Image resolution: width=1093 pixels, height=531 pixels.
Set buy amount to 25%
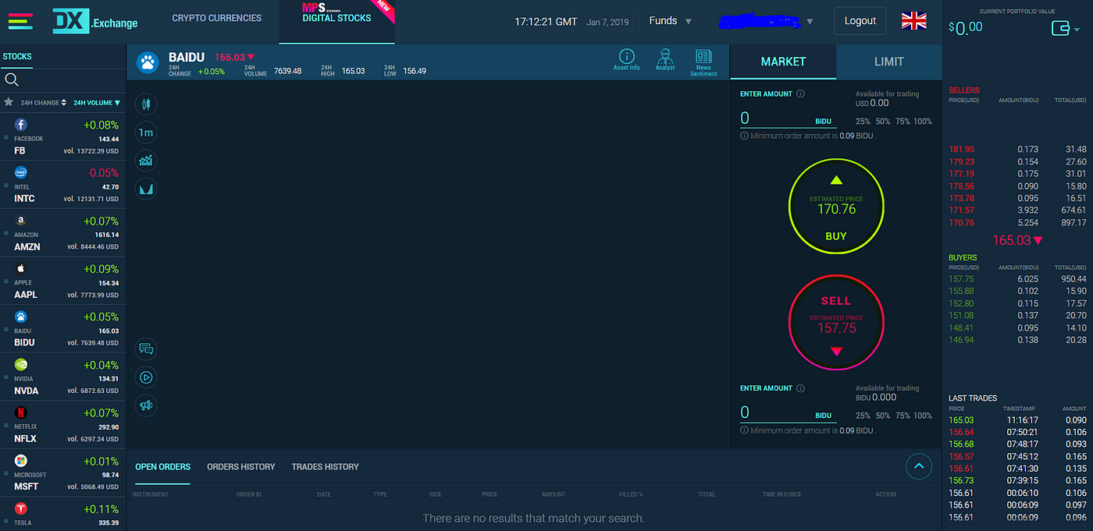pos(863,121)
